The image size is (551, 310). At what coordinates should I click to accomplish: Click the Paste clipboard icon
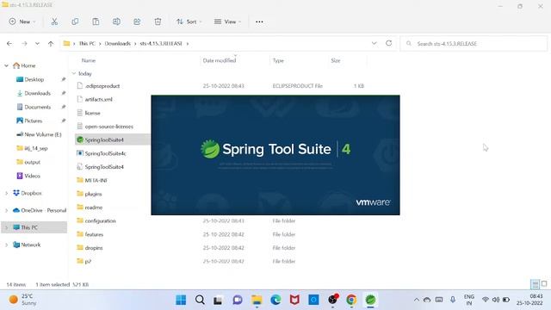click(x=96, y=22)
